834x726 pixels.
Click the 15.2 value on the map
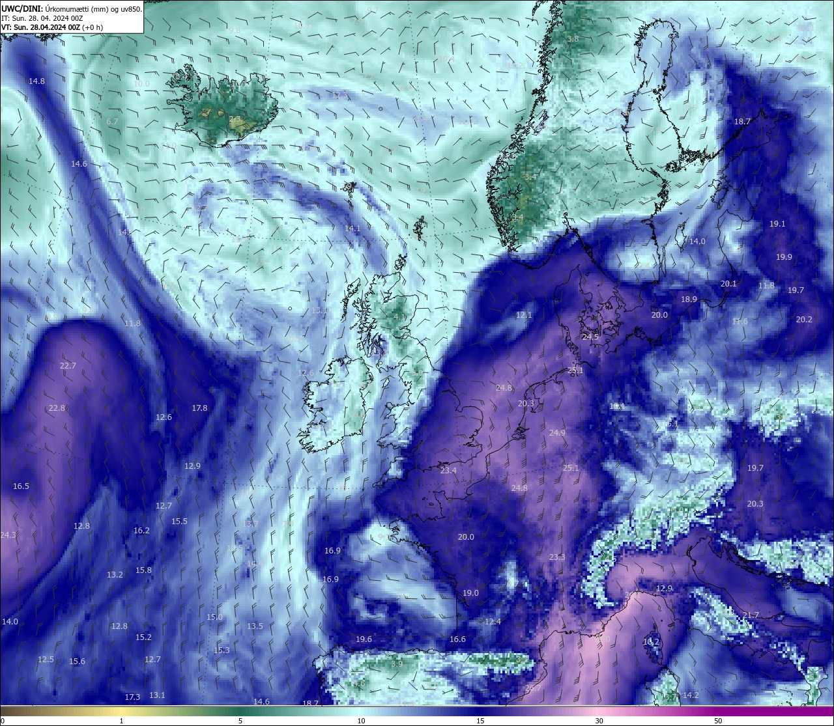143,637
